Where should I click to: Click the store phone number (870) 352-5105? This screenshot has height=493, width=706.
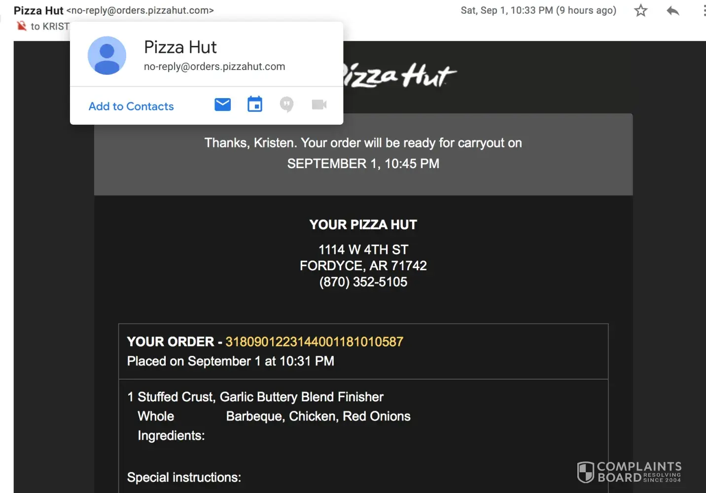click(x=363, y=282)
